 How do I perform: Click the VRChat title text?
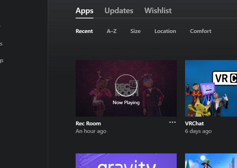click(x=194, y=124)
